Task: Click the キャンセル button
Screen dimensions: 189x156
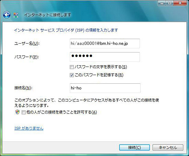Action: click(x=168, y=147)
